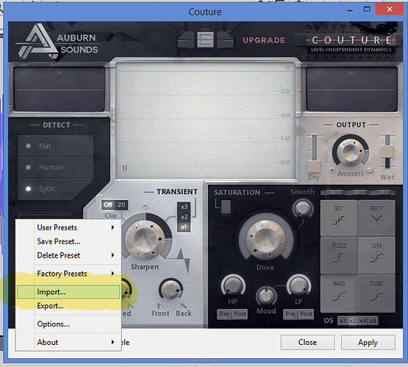This screenshot has width=408, height=367.
Task: Click the COUTURE title plate
Action: coord(351,43)
